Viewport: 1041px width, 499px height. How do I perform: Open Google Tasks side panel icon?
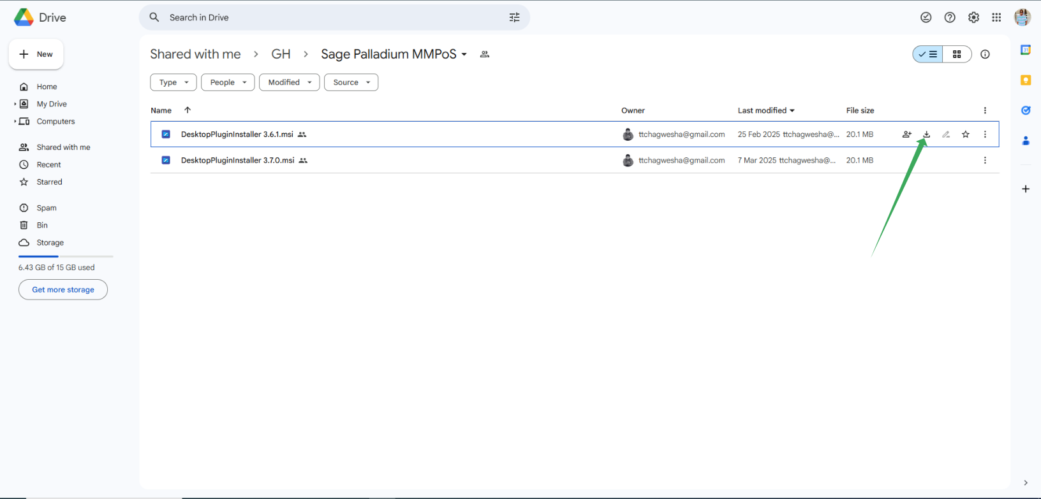click(1026, 110)
